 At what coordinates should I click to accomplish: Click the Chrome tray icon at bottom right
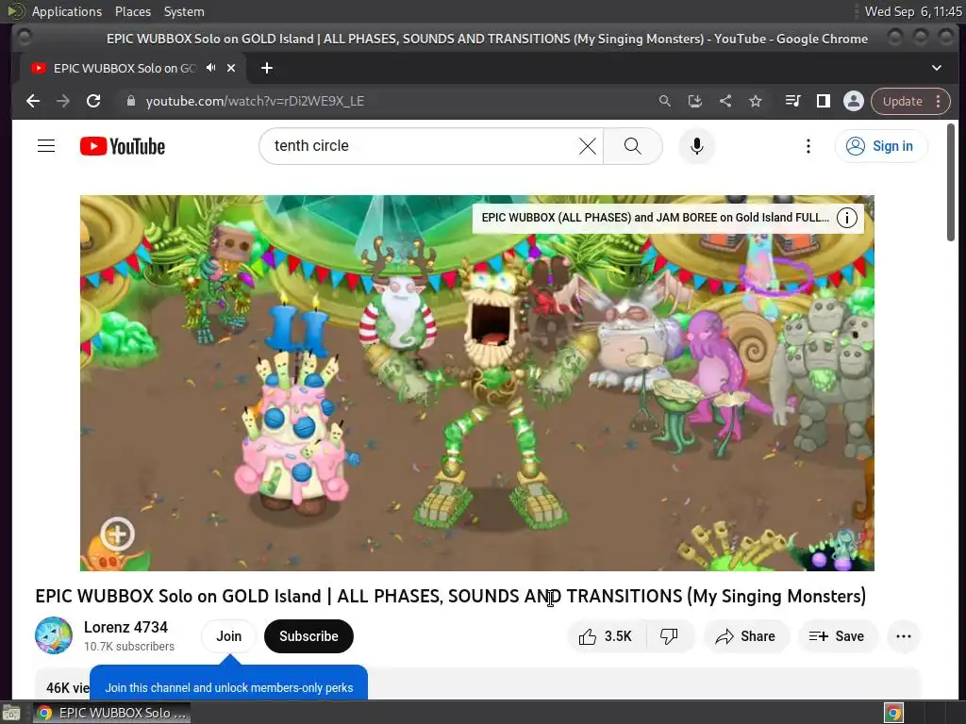click(893, 713)
